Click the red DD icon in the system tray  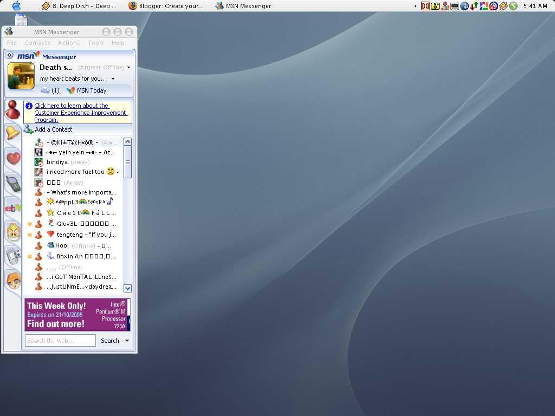click(x=425, y=6)
